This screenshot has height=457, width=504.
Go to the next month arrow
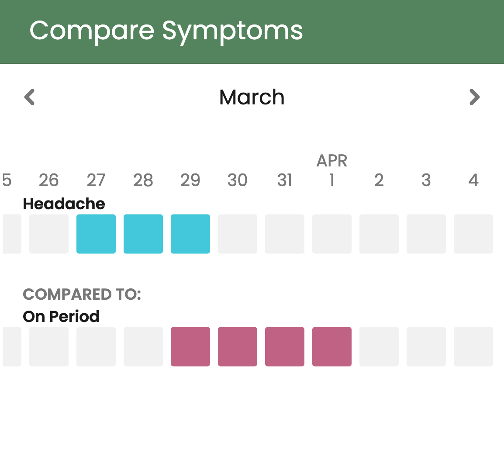click(474, 97)
